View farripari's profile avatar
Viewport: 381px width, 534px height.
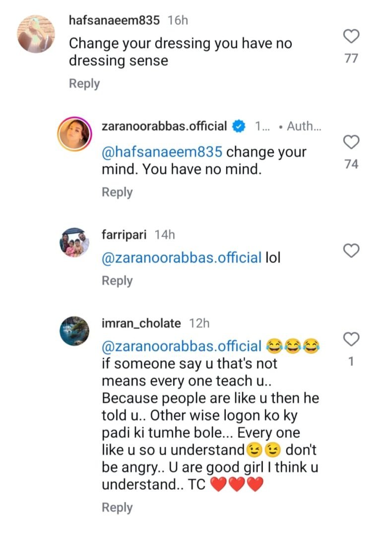[74, 242]
